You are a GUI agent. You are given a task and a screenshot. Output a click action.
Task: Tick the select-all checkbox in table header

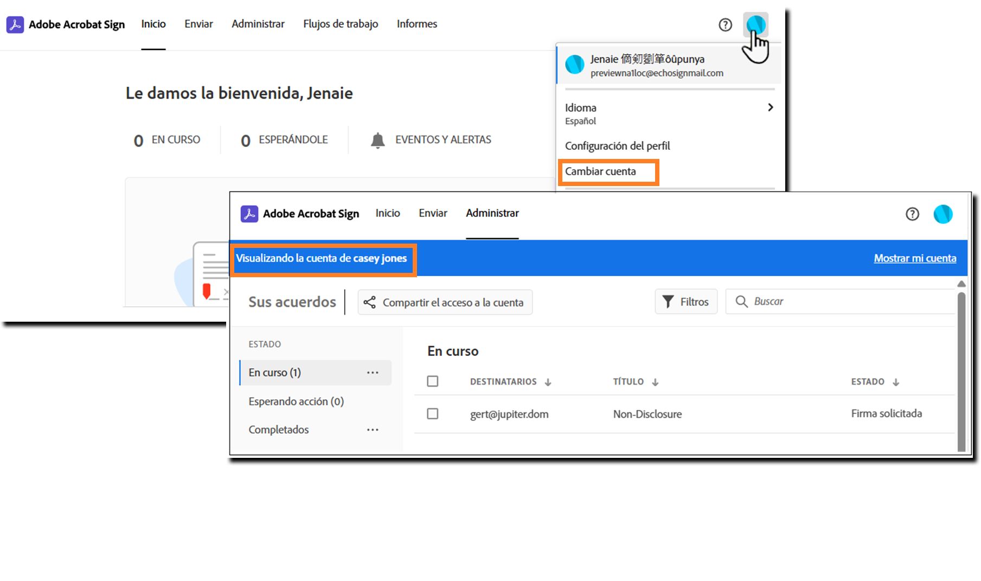[433, 381]
